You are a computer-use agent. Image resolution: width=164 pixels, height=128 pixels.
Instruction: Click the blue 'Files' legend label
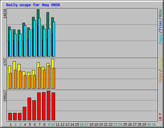[160, 26]
